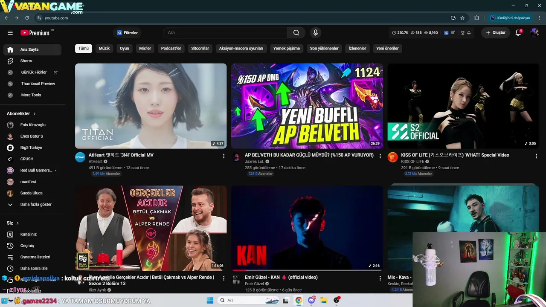Play the YENİ BUFFLI AP BELVETH thumbnail
Viewport: 546px width, 307px height.
coord(307,106)
